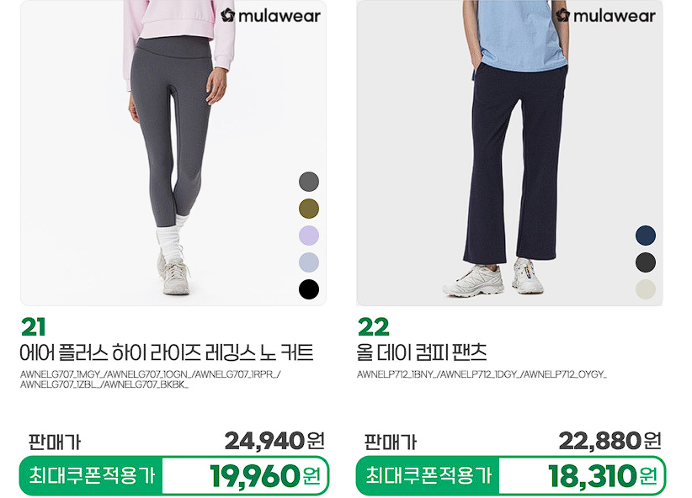The width and height of the screenshot is (692, 498).
Task: Open leggings product image number 21
Action: click(173, 152)
